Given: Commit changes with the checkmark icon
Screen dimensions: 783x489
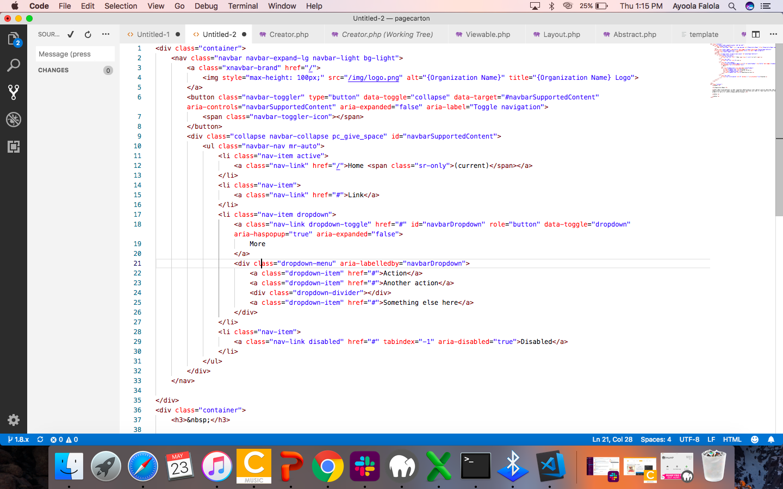Looking at the screenshot, I should coord(71,34).
